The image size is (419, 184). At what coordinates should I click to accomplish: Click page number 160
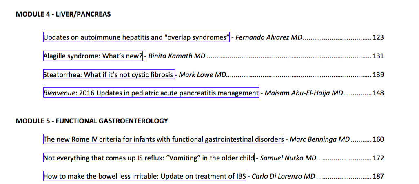(378, 139)
